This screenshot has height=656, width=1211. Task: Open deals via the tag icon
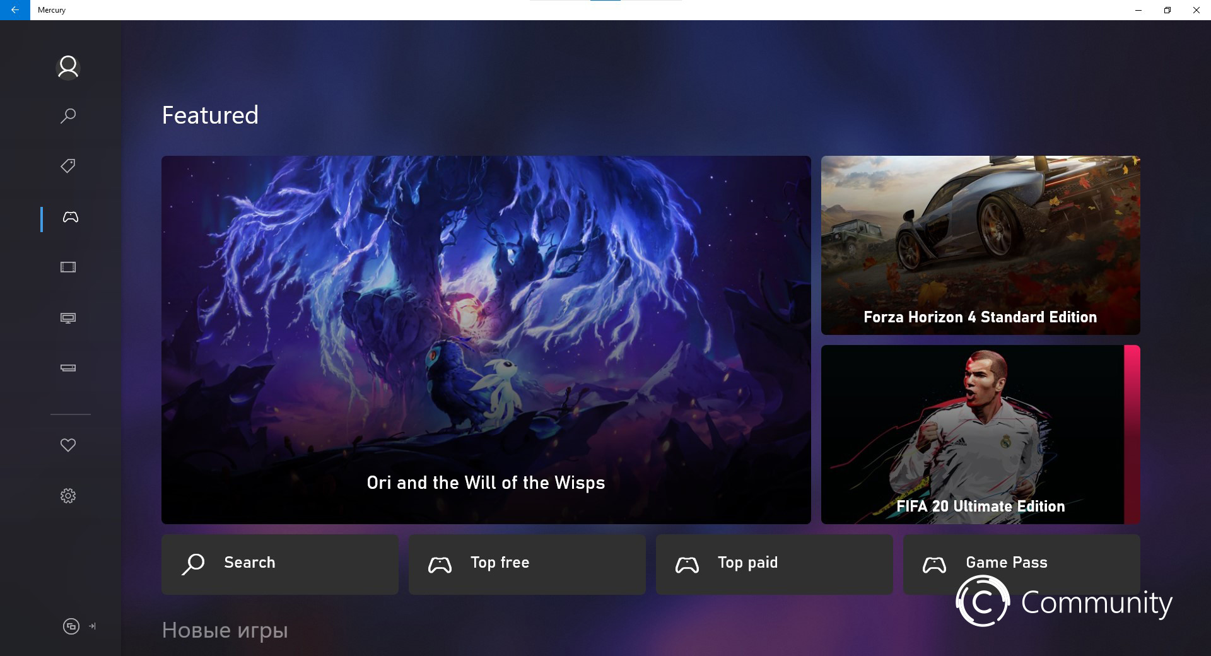click(x=67, y=167)
